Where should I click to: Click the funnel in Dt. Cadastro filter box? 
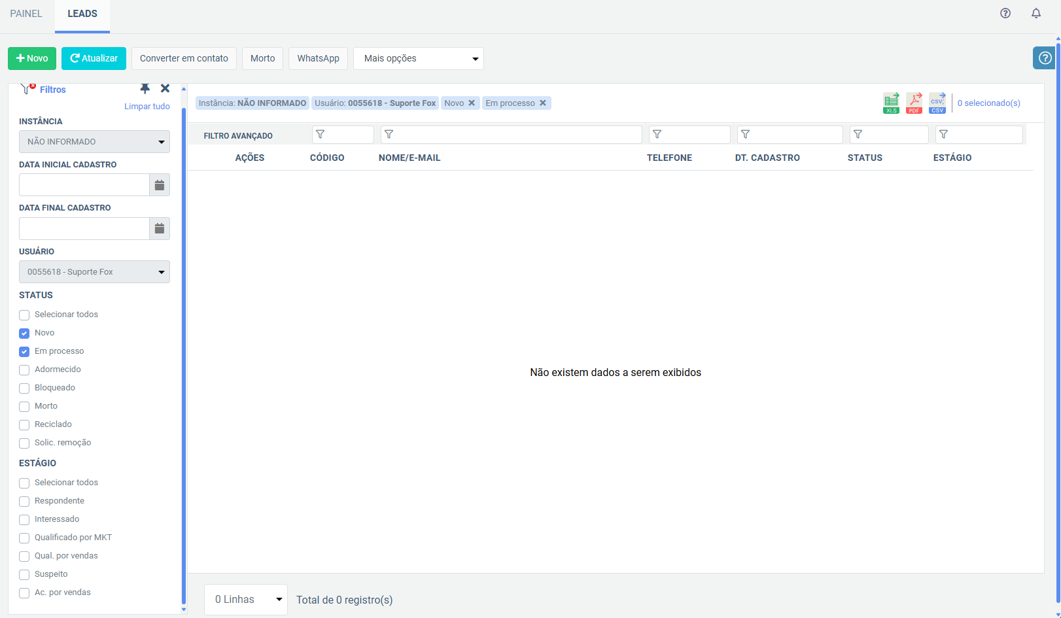tap(746, 134)
